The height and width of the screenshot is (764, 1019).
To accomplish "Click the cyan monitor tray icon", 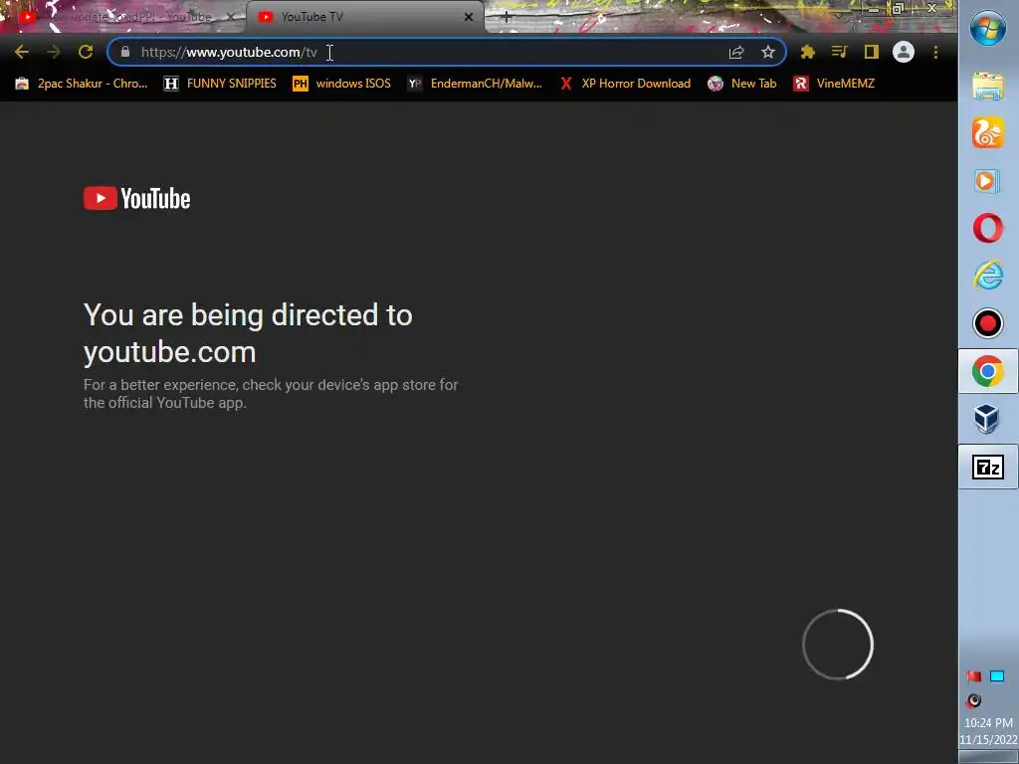I will [x=997, y=676].
